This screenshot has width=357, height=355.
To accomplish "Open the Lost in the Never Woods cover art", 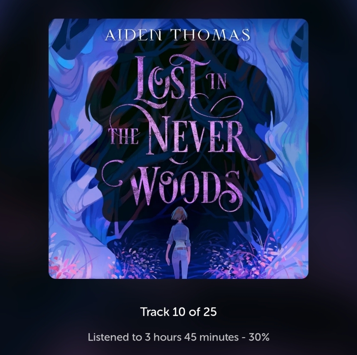I will click(178, 149).
